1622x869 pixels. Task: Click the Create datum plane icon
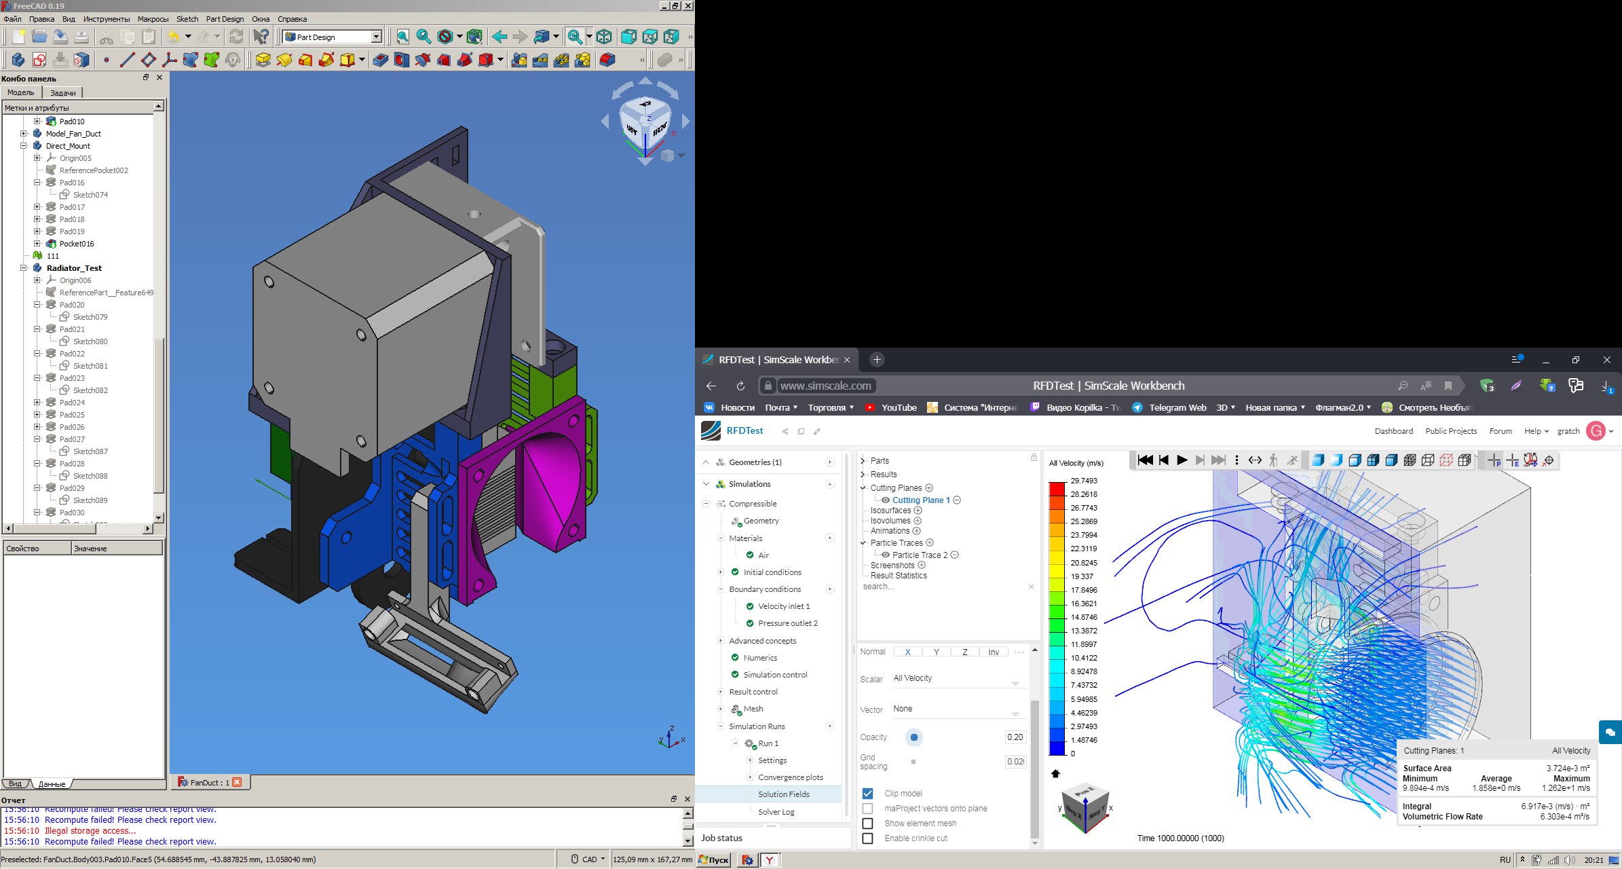click(149, 60)
